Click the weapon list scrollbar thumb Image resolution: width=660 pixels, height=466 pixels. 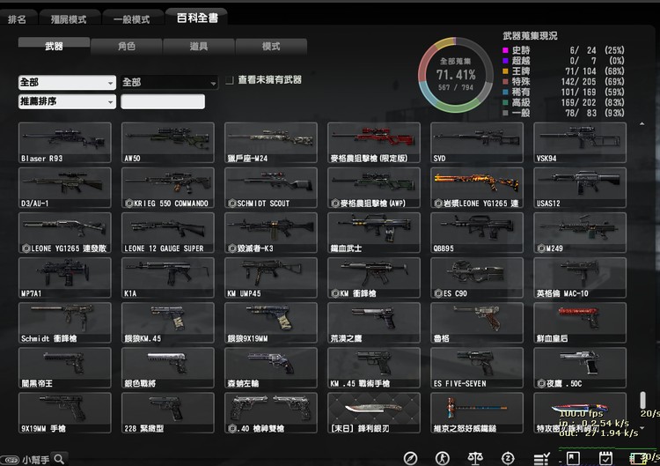(x=642, y=400)
